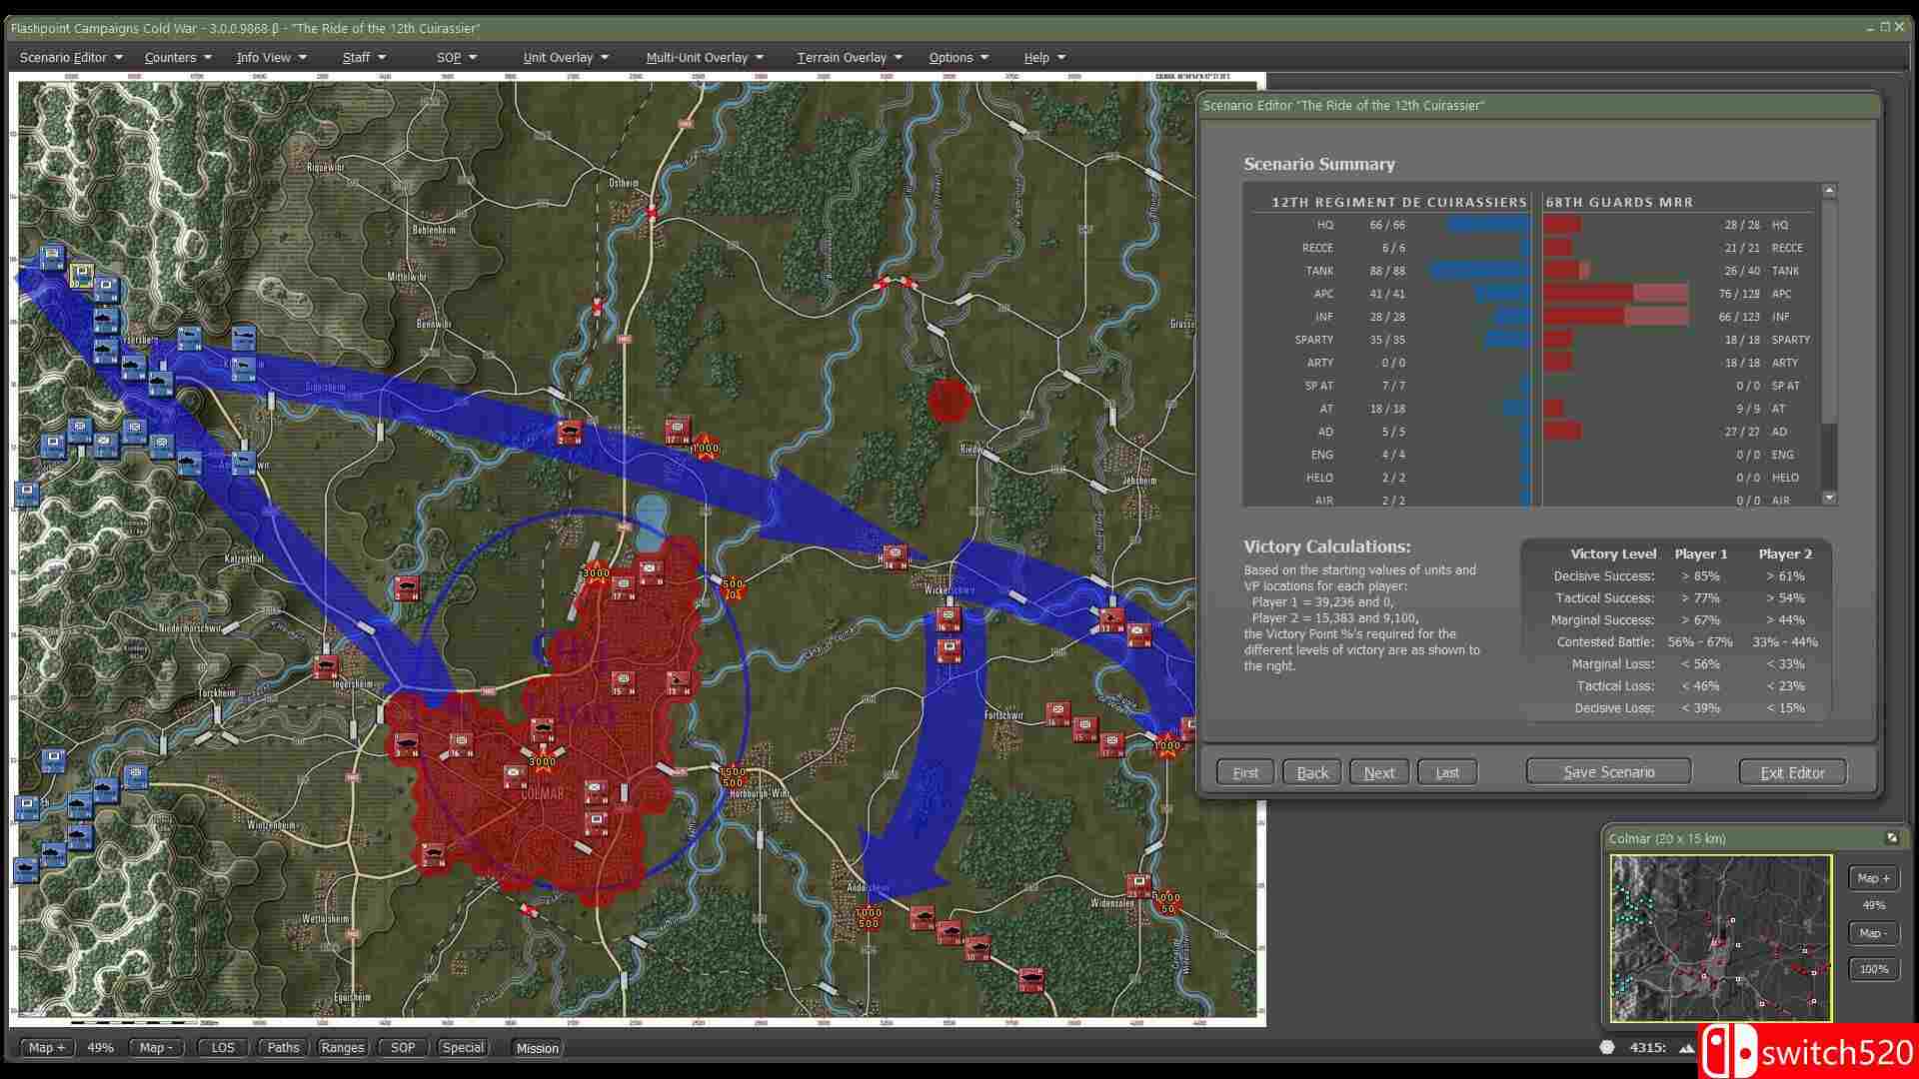The width and height of the screenshot is (1919, 1079).
Task: Click the gear icon in the status bar
Action: (x=1607, y=1046)
